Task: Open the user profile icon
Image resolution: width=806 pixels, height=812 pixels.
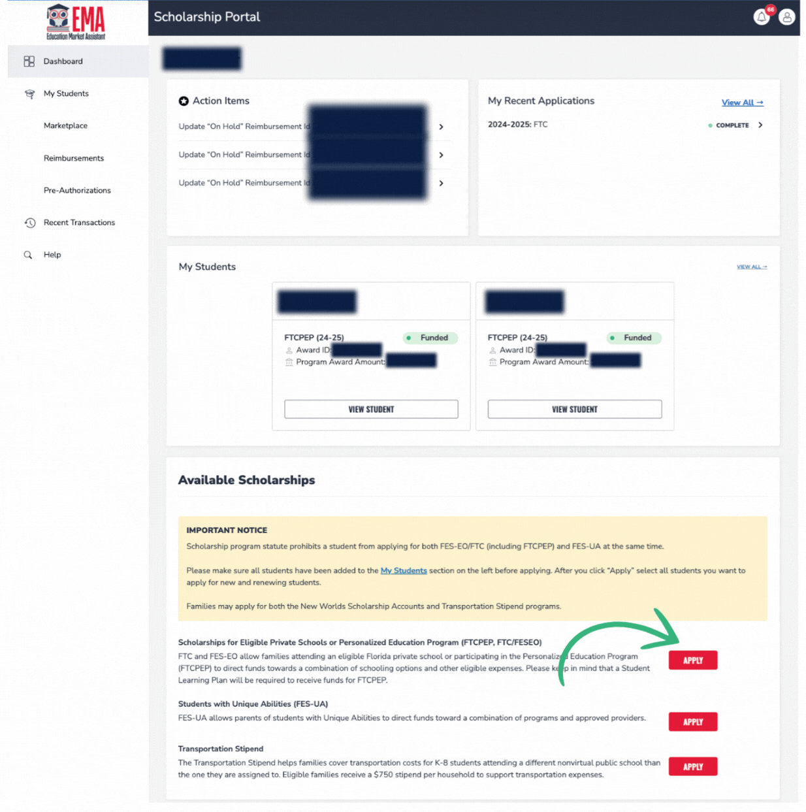Action: pos(787,17)
